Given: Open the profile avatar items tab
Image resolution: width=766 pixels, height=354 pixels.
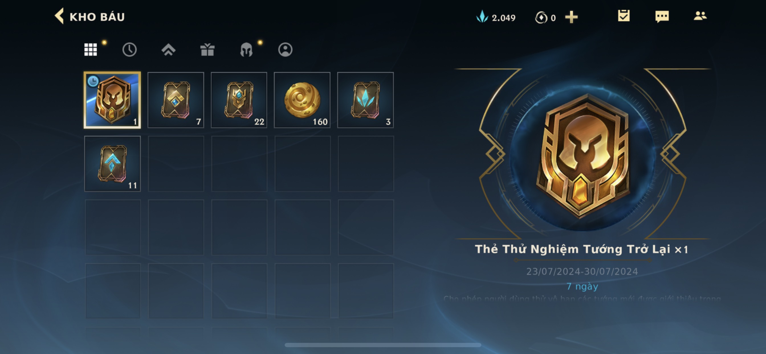Looking at the screenshot, I should click(x=285, y=49).
